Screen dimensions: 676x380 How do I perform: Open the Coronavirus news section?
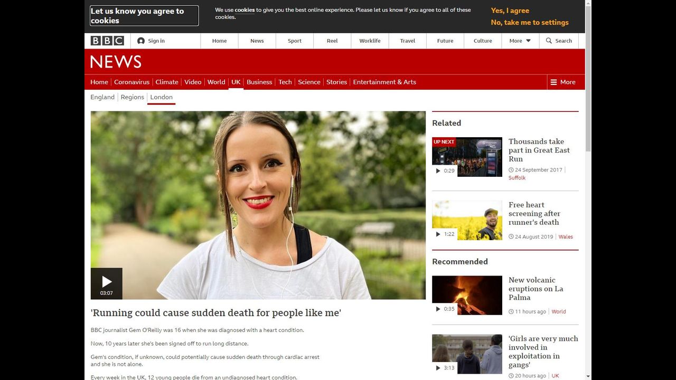click(132, 82)
